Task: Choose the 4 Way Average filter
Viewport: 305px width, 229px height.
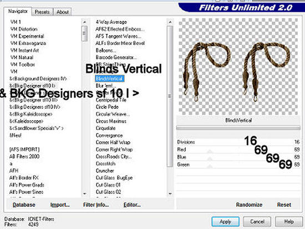Action: 111,22
